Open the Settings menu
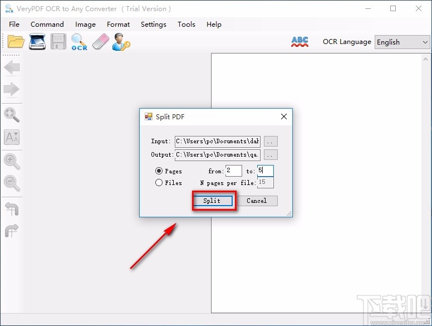432x326 pixels. pos(154,25)
